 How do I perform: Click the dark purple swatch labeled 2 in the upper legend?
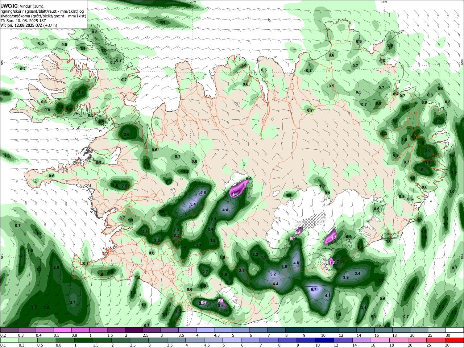point(133,330)
